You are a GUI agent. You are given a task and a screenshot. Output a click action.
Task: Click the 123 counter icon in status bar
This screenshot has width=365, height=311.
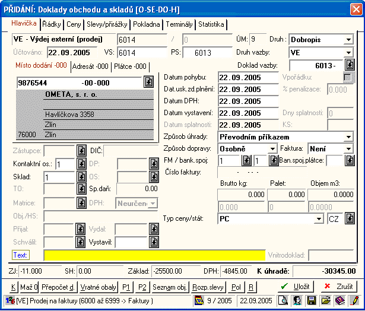tap(10, 300)
